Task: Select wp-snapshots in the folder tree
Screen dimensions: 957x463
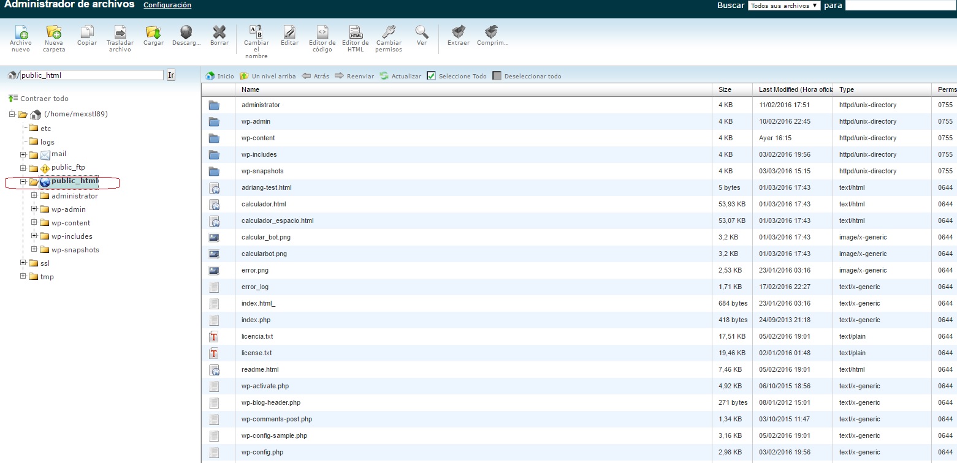Action: tap(75, 250)
